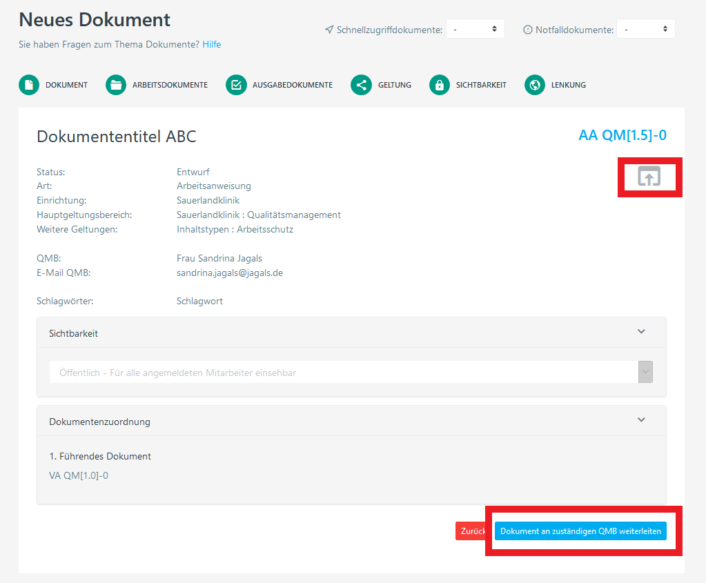The image size is (706, 583).
Task: Click the Lenkung globe icon
Action: tap(535, 85)
